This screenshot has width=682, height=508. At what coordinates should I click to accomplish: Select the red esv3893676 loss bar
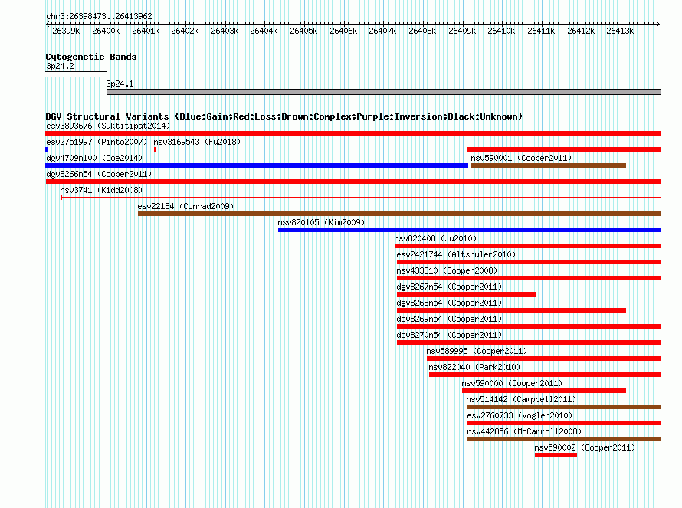[352, 133]
